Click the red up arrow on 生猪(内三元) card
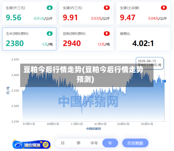 pos(107,8)
